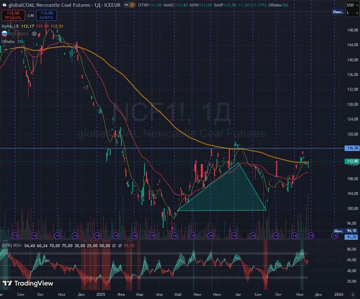Image resolution: width=360 pixels, height=299 pixels.
Task: Click the ЗАКР 112,80 close value in header
Action: tap(225, 5)
